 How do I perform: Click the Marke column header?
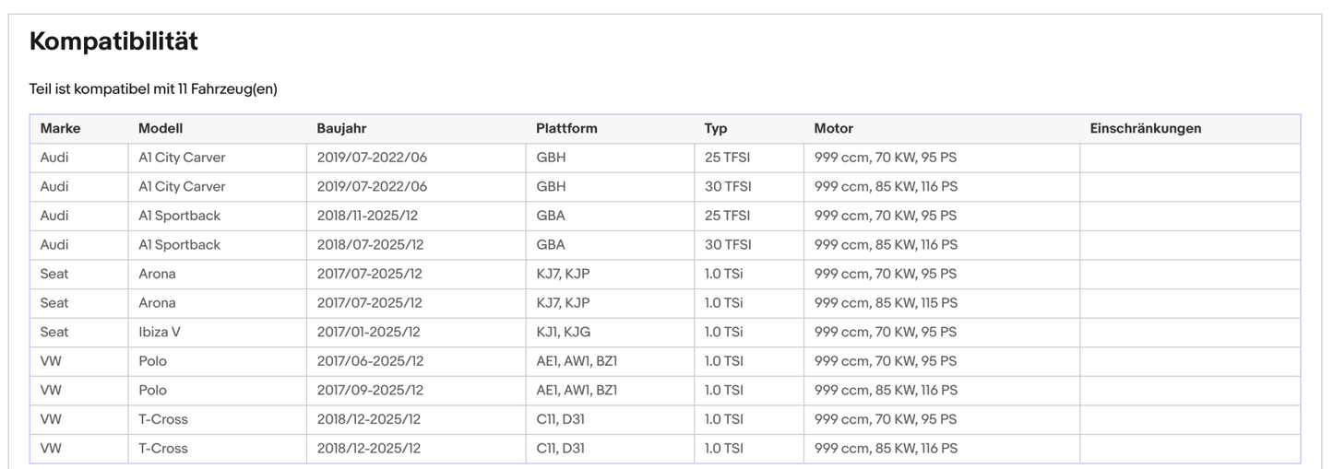click(60, 129)
